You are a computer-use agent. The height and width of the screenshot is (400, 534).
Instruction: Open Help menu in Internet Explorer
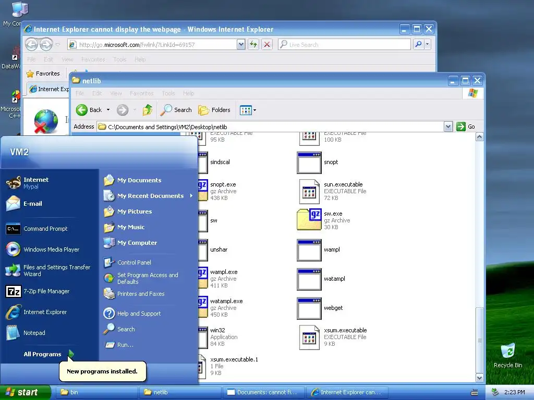click(x=140, y=59)
